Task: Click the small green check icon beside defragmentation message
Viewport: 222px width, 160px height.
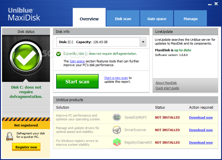Action: coord(58,54)
